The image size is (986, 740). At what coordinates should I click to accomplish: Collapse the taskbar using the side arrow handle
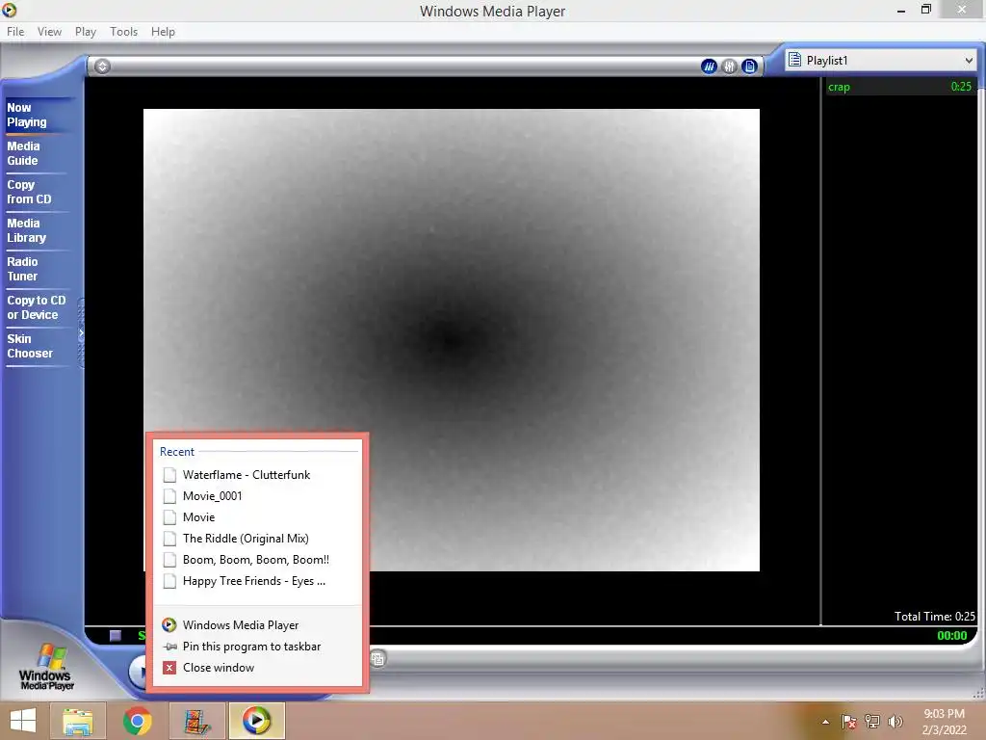pyautogui.click(x=81, y=333)
